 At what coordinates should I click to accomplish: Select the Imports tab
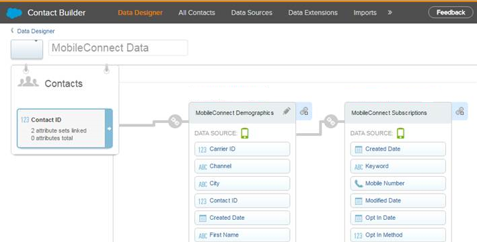(365, 13)
